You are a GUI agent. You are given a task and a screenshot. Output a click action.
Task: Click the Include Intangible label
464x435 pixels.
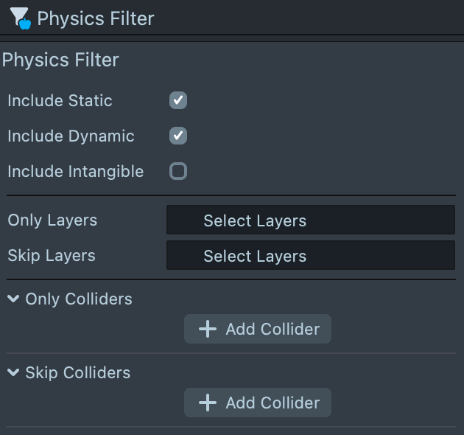click(x=75, y=171)
